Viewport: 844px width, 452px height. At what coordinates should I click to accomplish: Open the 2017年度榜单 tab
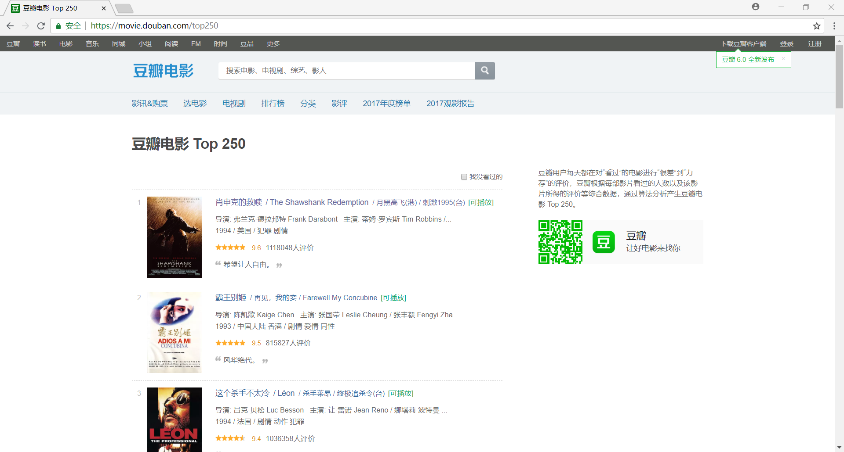[387, 103]
